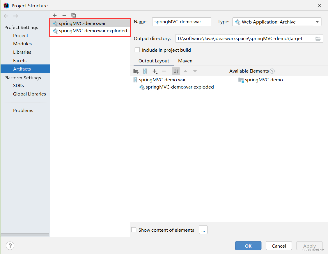Add copy of element plus dropdown

[155, 71]
